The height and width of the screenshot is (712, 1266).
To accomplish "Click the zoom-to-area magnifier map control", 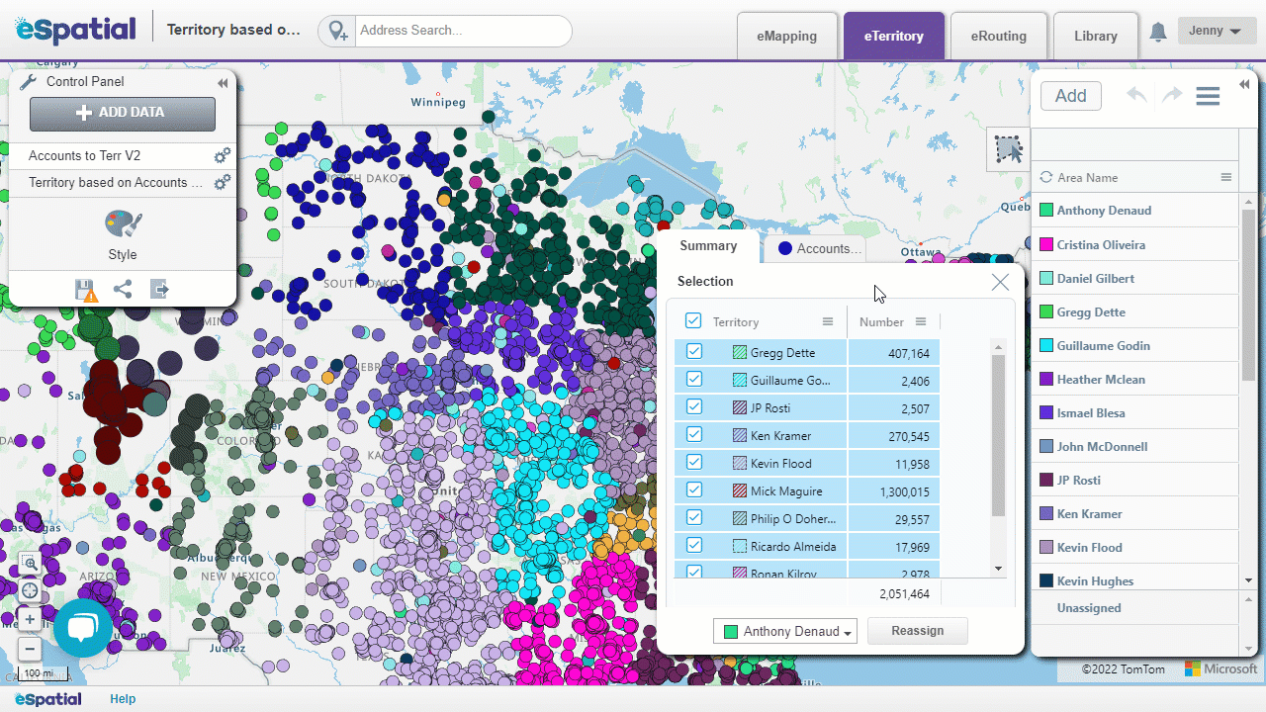I will 30,564.
